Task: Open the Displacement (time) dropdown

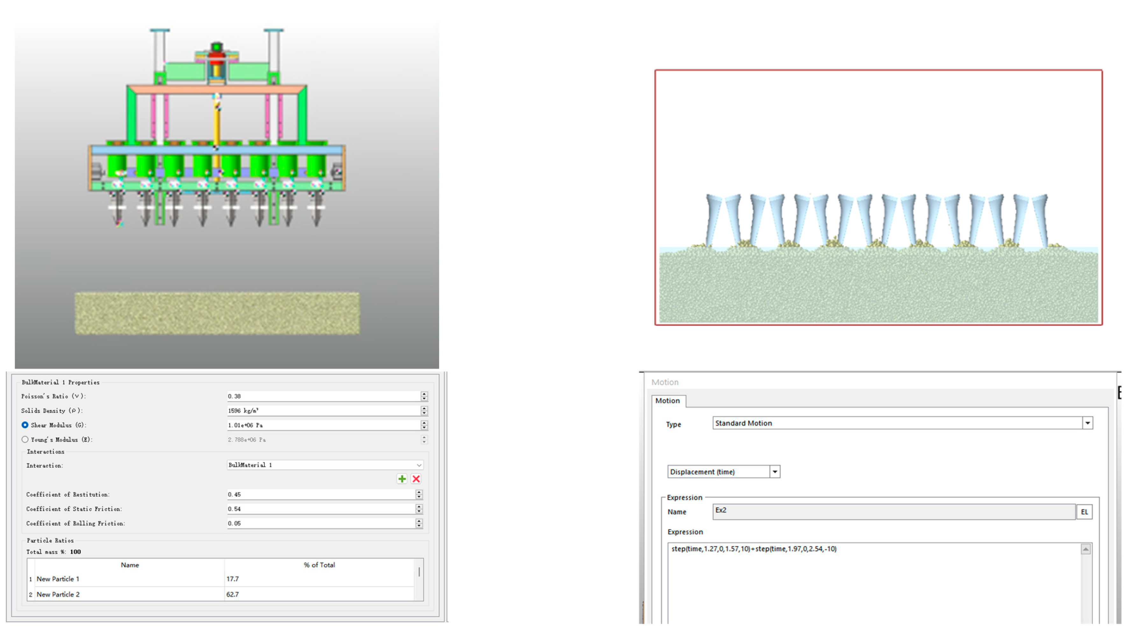Action: tap(775, 472)
